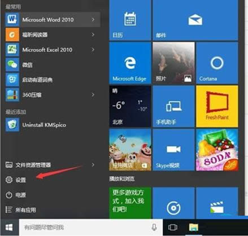Open Microsoft Excel 2010 icon

pos(12,50)
